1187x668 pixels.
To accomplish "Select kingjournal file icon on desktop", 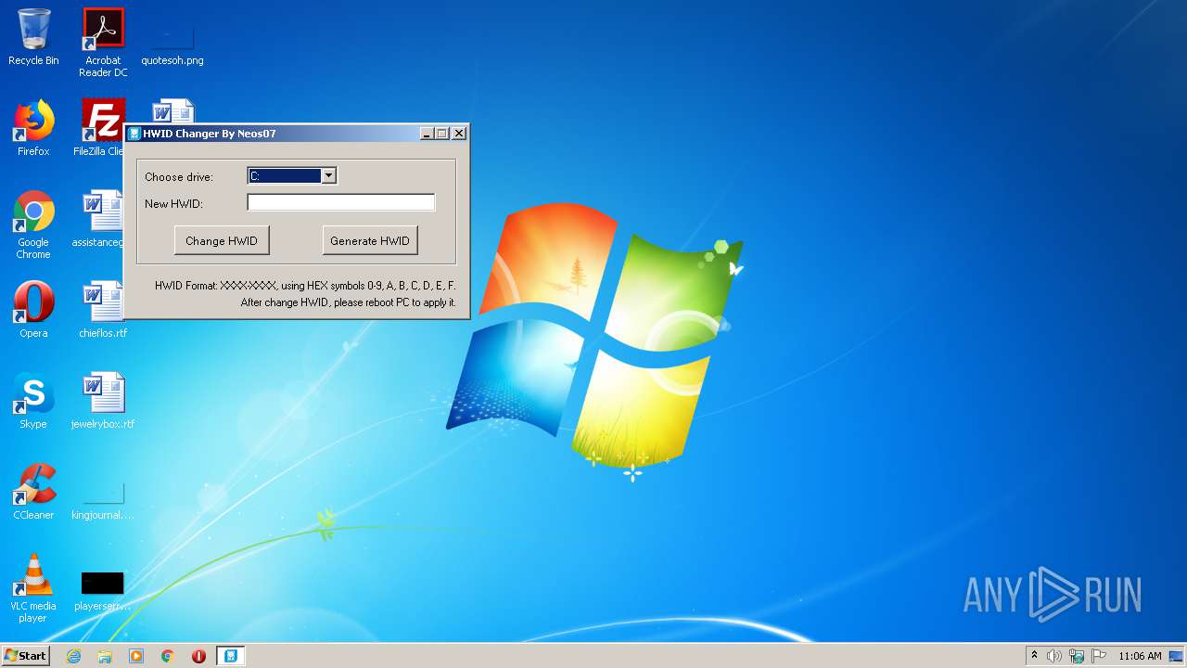I will pyautogui.click(x=103, y=501).
